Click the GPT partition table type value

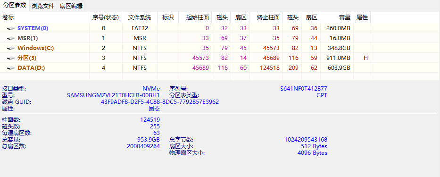tap(322, 95)
